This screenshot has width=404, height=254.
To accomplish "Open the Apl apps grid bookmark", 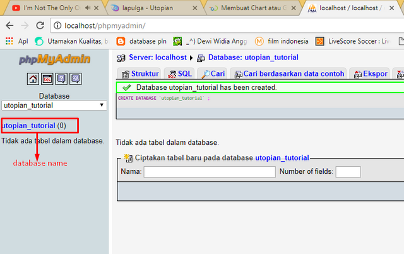I will click(17, 41).
